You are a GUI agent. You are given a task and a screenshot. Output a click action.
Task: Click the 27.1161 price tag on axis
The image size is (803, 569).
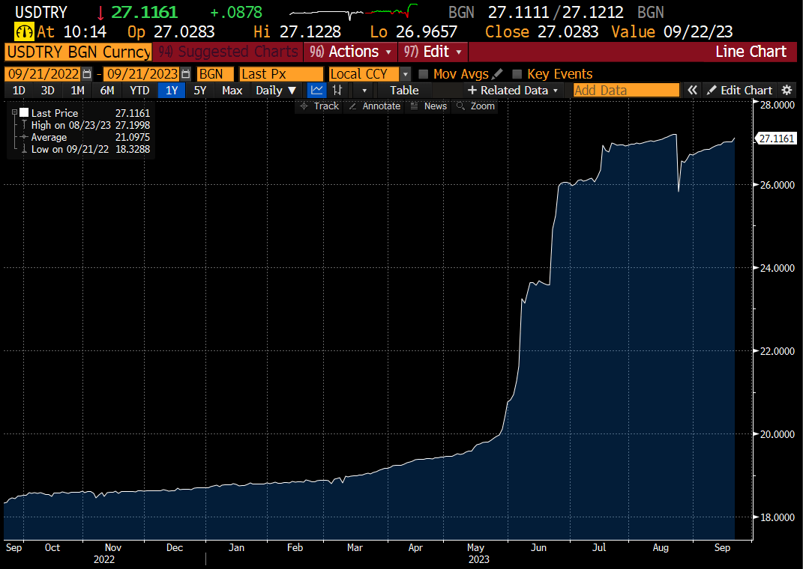pyautogui.click(x=776, y=139)
